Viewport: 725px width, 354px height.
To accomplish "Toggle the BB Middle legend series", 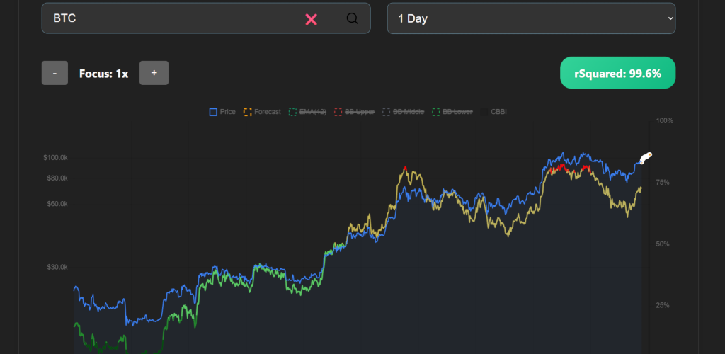I will 403,112.
